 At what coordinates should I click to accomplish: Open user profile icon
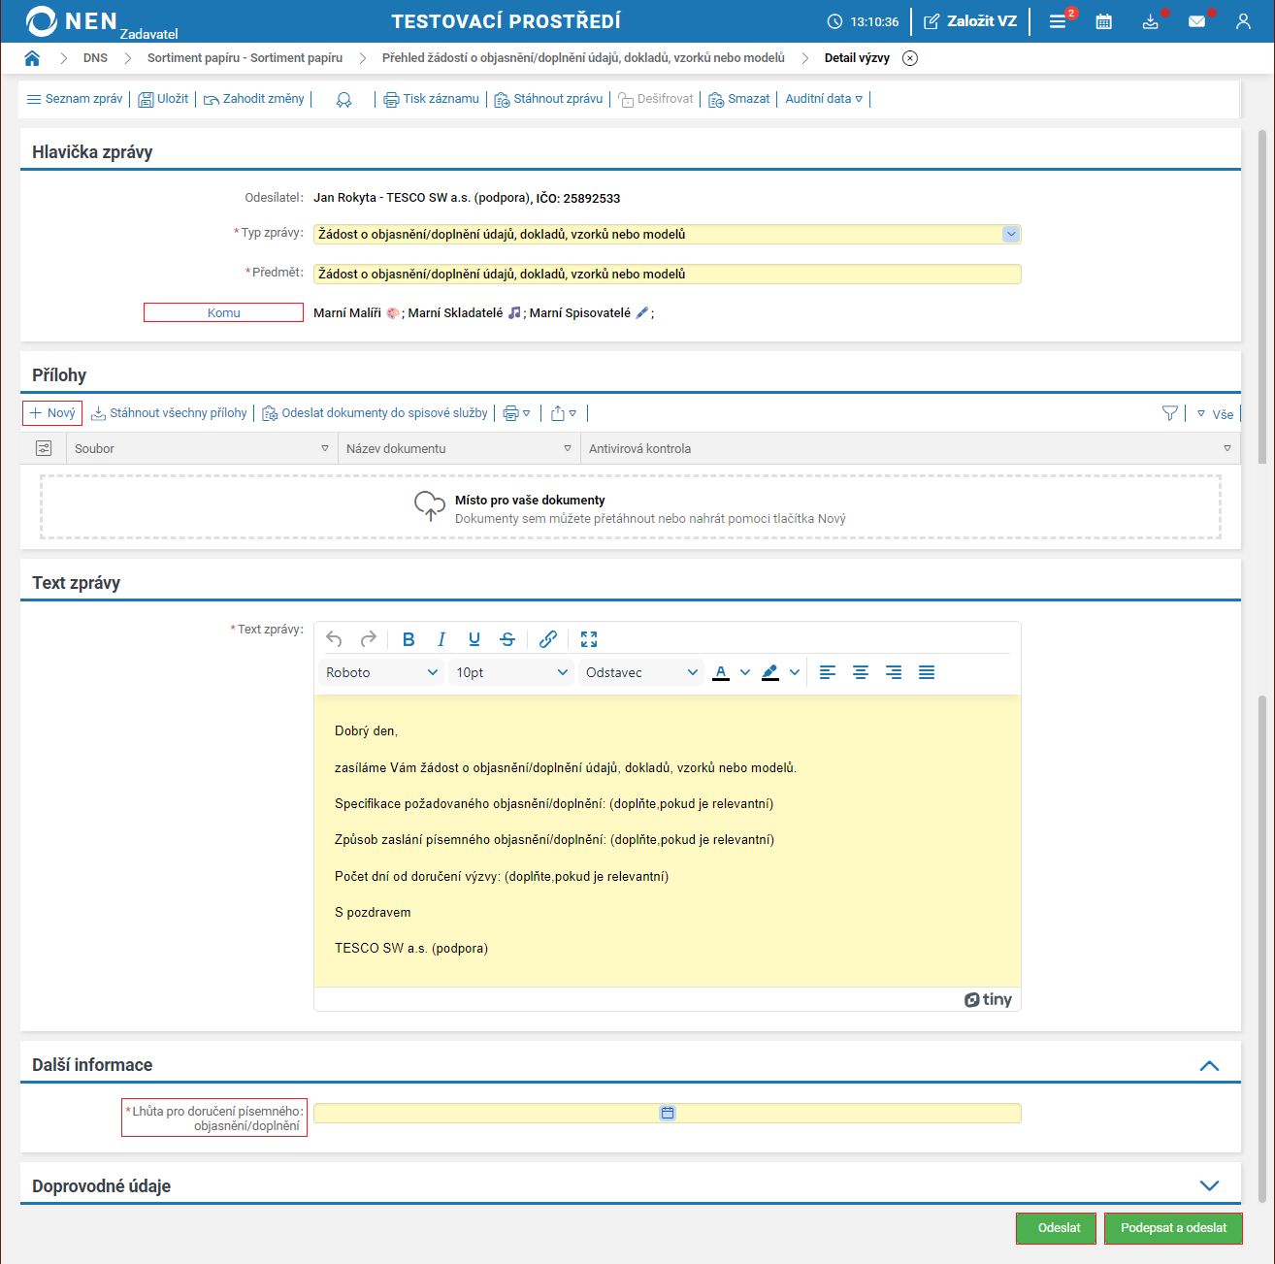point(1243,21)
